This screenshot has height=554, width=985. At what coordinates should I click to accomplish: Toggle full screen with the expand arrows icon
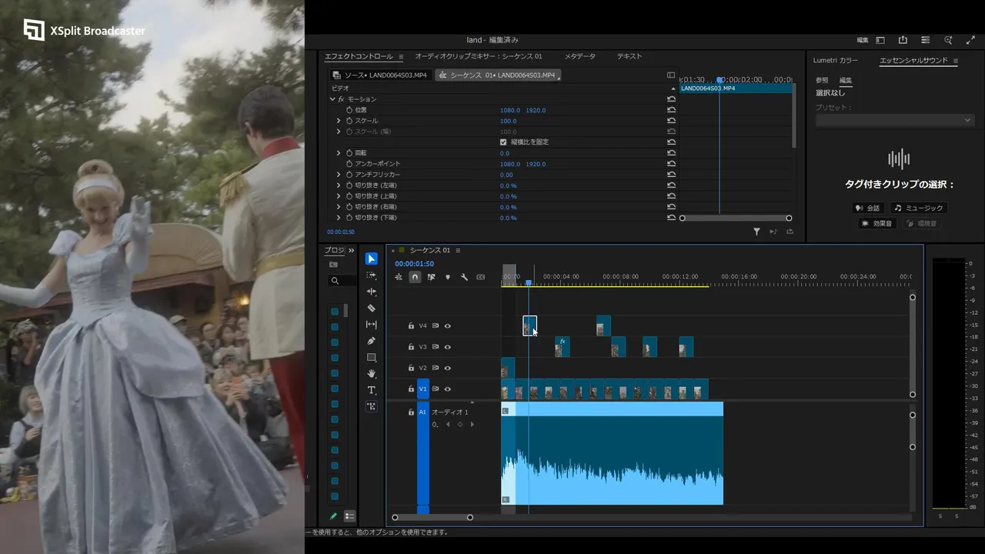pos(970,40)
